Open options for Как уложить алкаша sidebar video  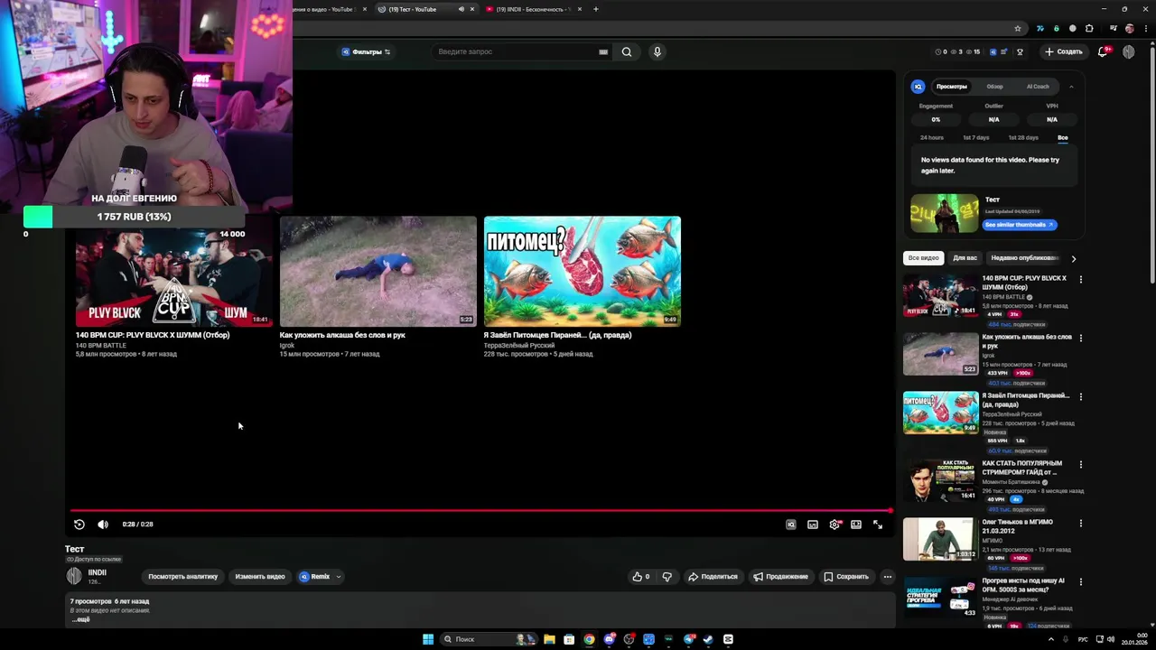1080,339
